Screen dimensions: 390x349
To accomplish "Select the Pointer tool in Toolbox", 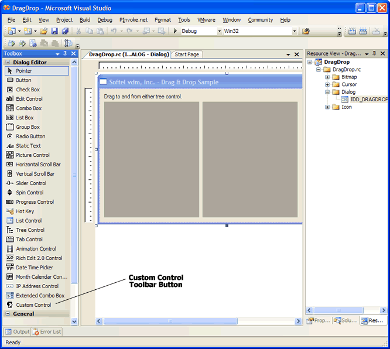I will (24, 71).
